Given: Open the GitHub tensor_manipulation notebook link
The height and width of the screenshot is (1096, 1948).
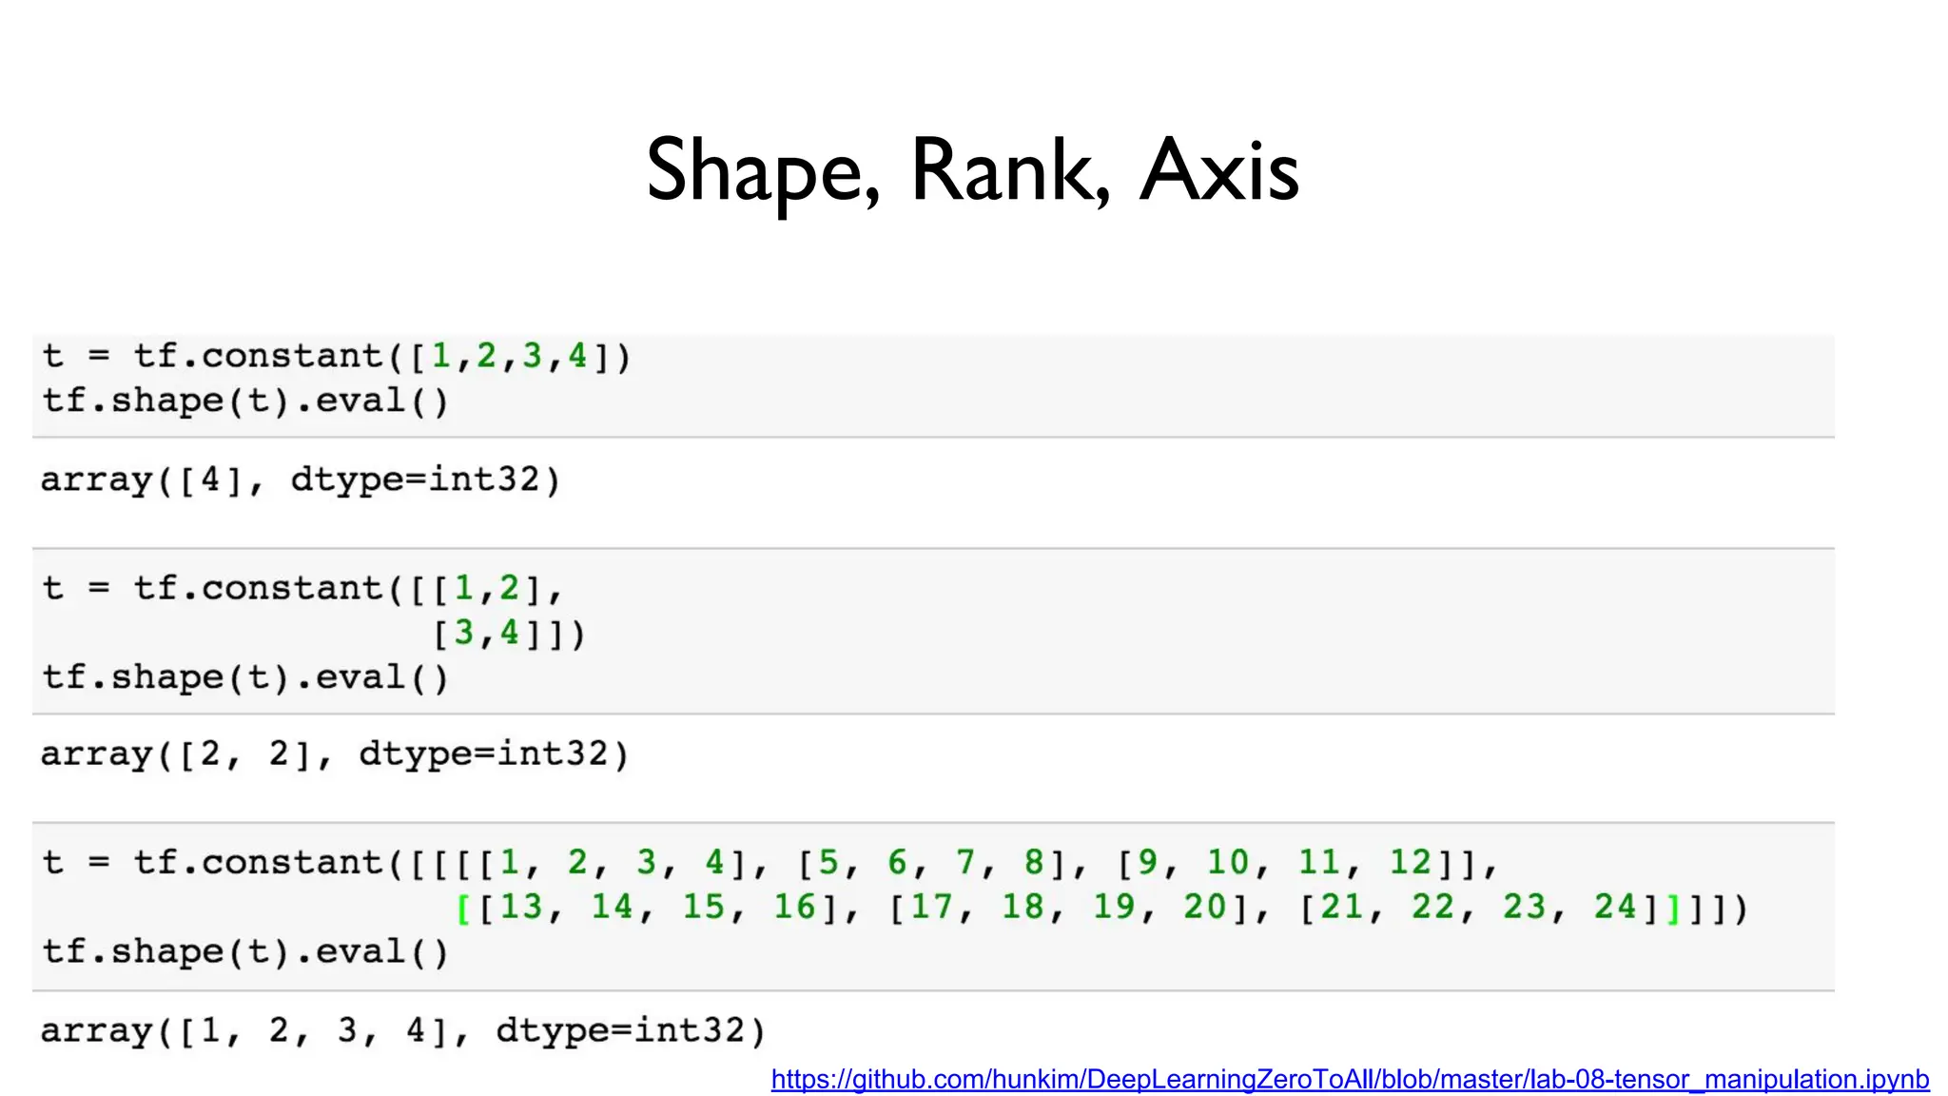Looking at the screenshot, I should click(1349, 1079).
